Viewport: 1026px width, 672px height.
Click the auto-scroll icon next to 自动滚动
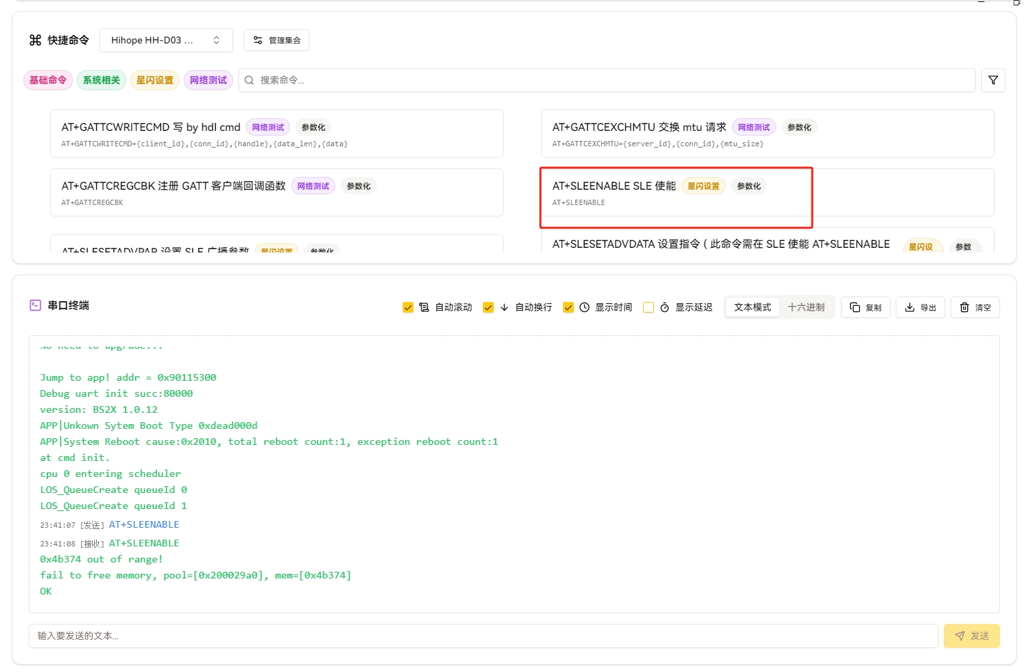[424, 307]
